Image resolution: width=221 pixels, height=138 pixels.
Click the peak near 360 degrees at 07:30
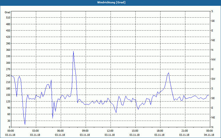[x=73, y=51]
